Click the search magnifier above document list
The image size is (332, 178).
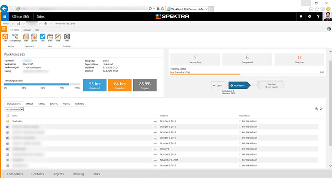click(316, 109)
